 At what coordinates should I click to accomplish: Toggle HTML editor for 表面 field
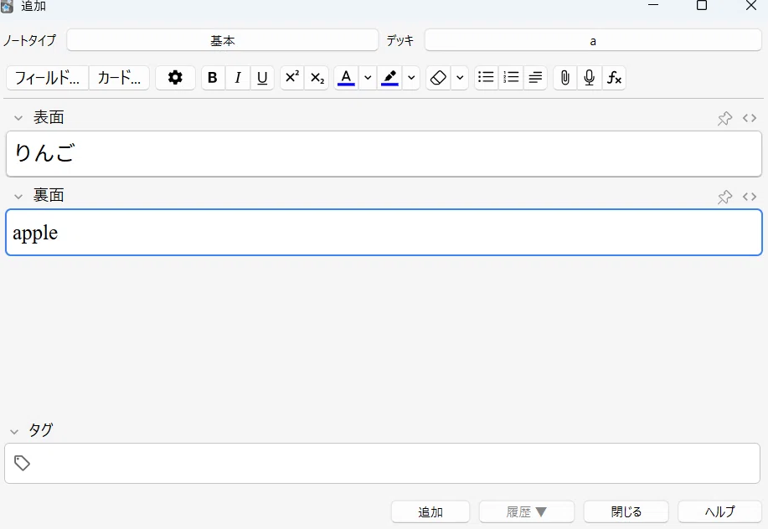pyautogui.click(x=750, y=118)
